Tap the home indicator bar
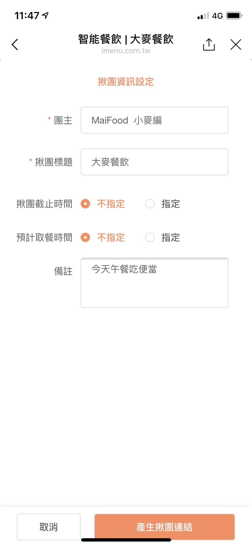 click(126, 540)
